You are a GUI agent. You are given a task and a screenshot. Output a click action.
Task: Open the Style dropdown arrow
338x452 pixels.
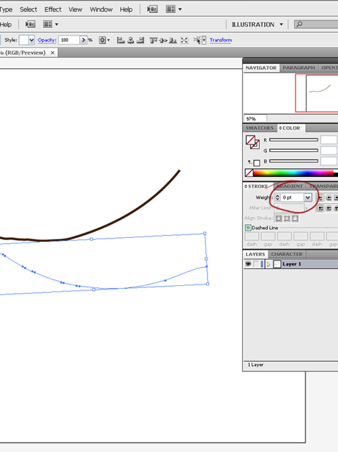32,40
